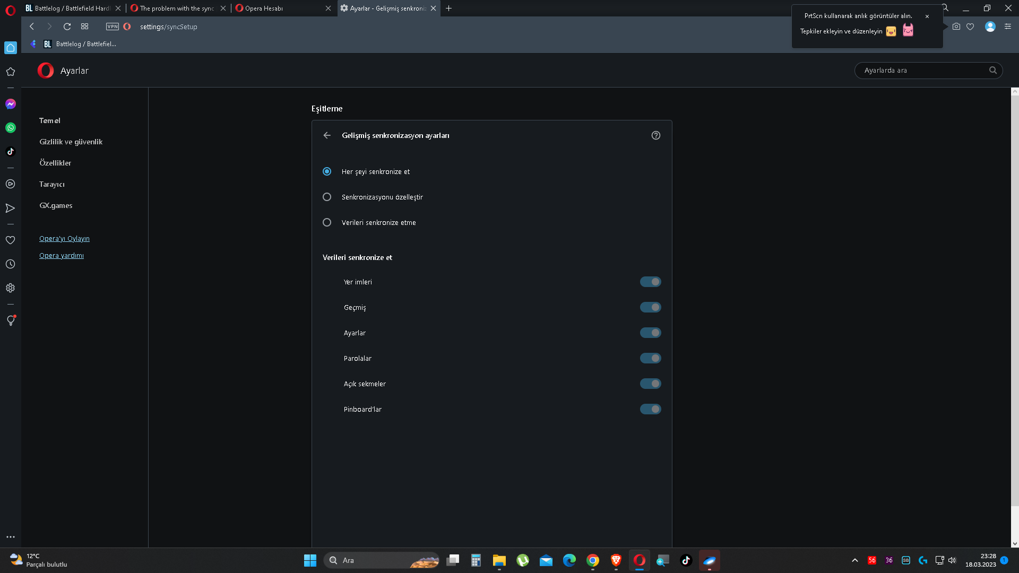Go back with browser back arrow
The width and height of the screenshot is (1019, 573).
click(x=32, y=27)
